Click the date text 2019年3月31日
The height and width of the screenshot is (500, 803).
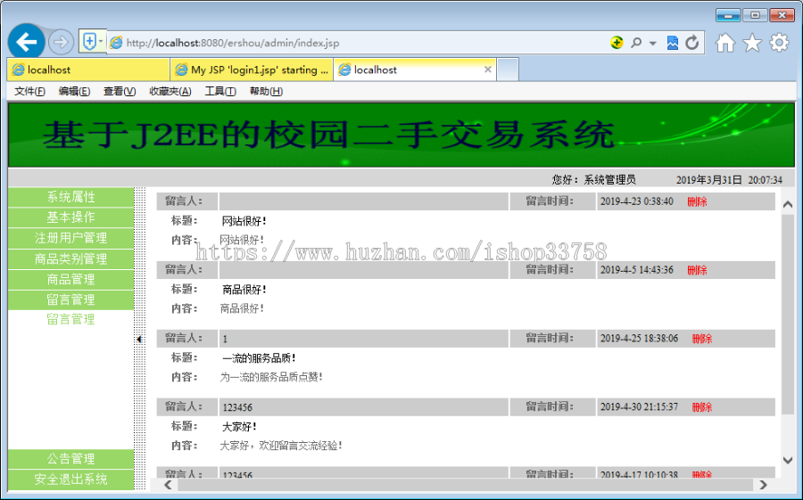click(x=708, y=180)
